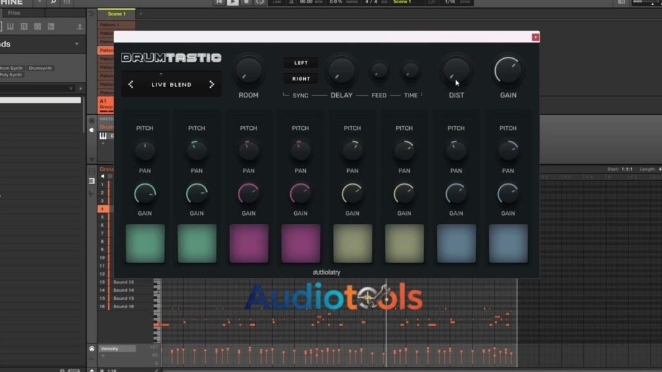Image resolution: width=662 pixels, height=372 pixels.
Task: Open the Maschine main menu dropdown arrow
Action: pyautogui.click(x=39, y=2)
